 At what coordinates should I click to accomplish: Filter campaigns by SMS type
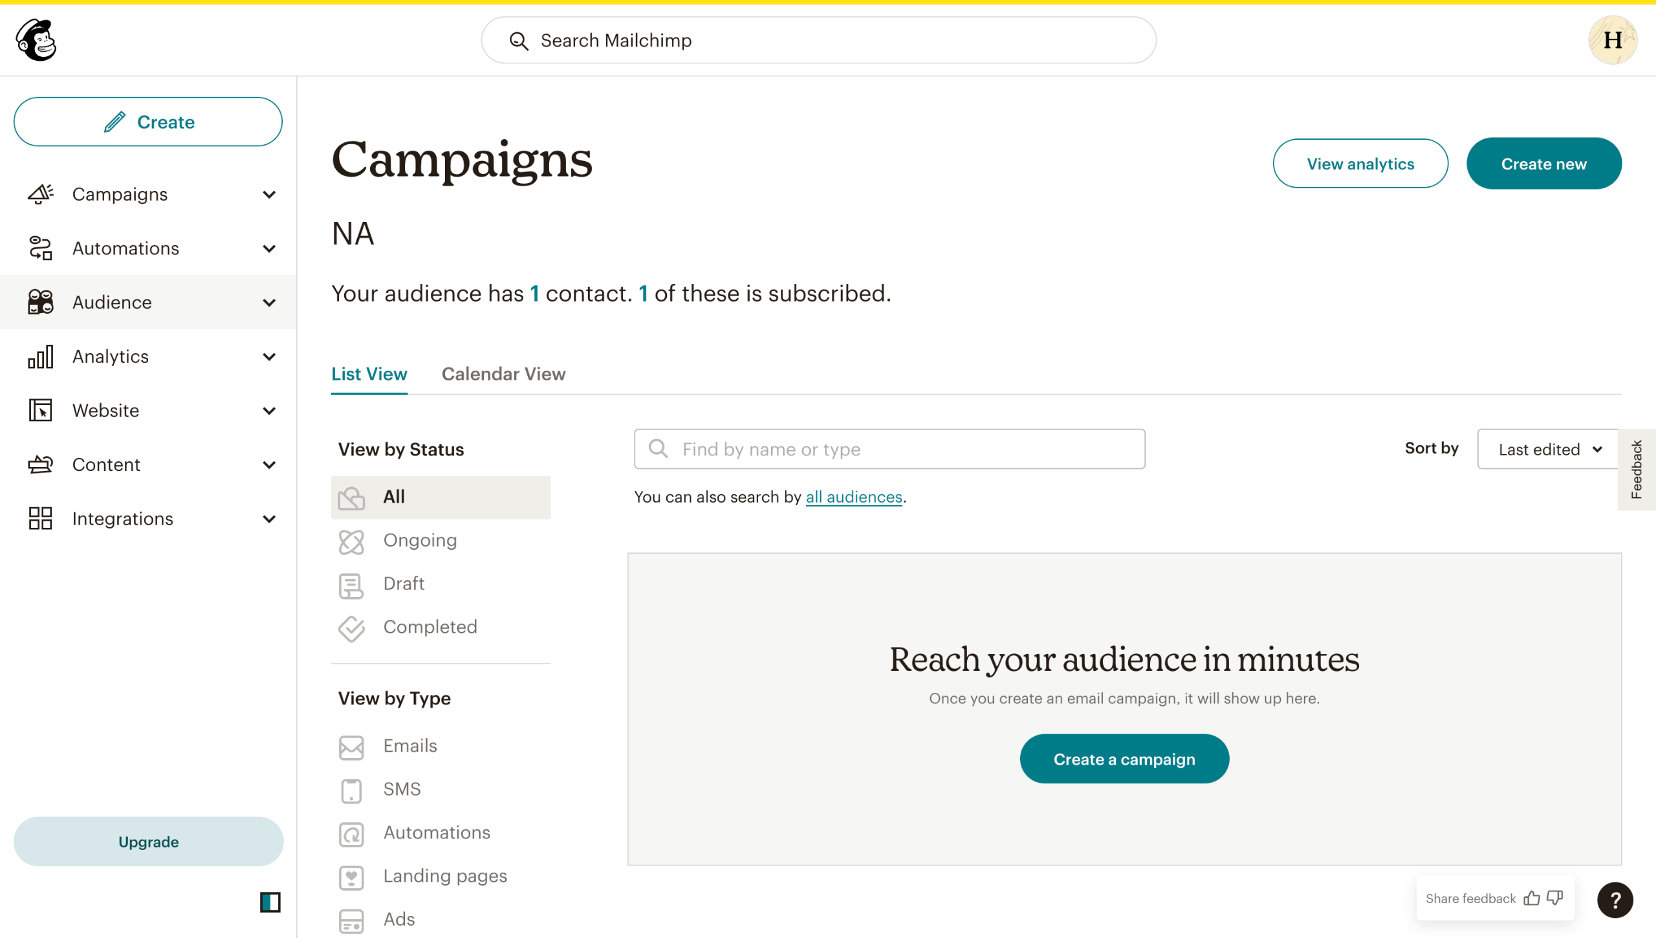click(441, 790)
